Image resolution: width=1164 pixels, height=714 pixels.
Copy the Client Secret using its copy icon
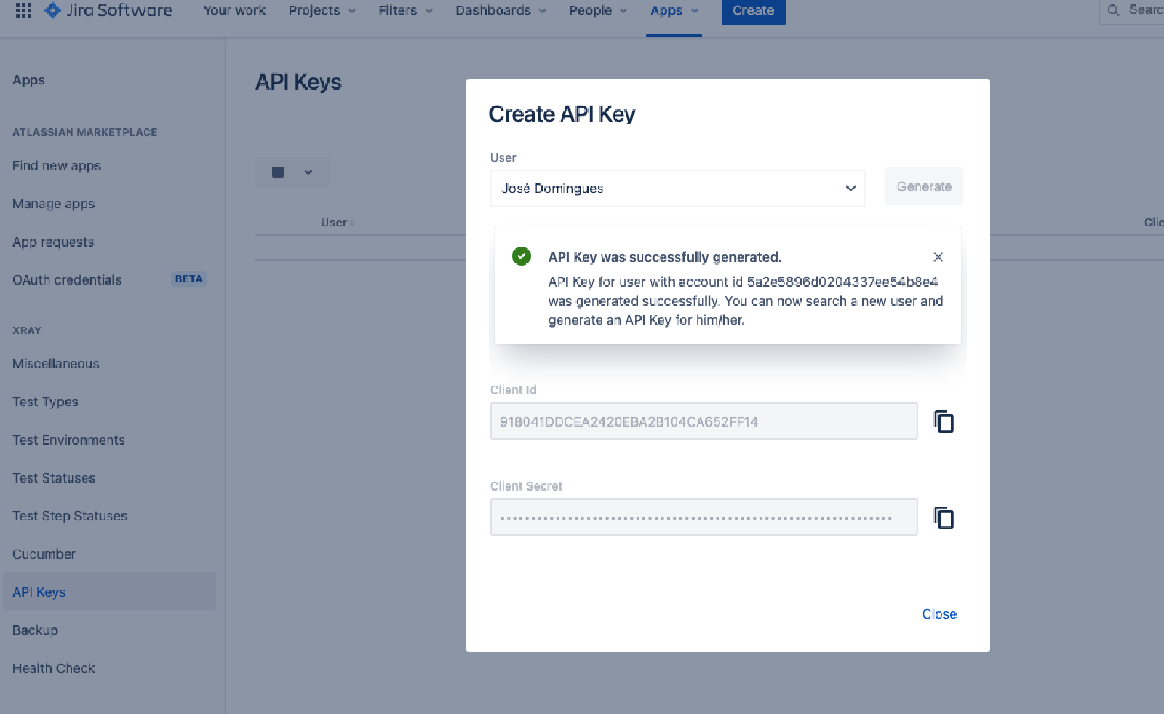[x=943, y=517]
